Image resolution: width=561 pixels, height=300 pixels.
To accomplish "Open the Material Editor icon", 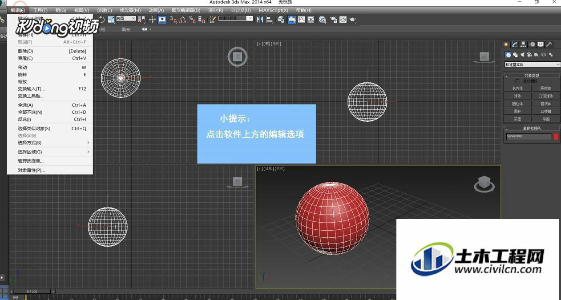I will point(323,19).
